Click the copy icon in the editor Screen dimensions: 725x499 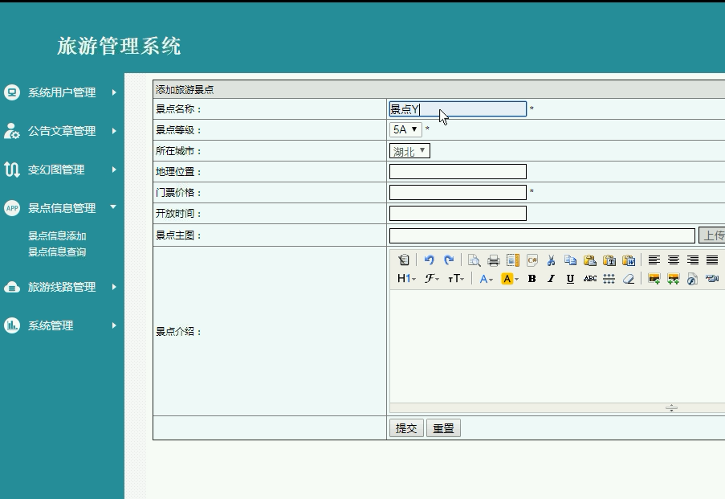click(x=571, y=260)
